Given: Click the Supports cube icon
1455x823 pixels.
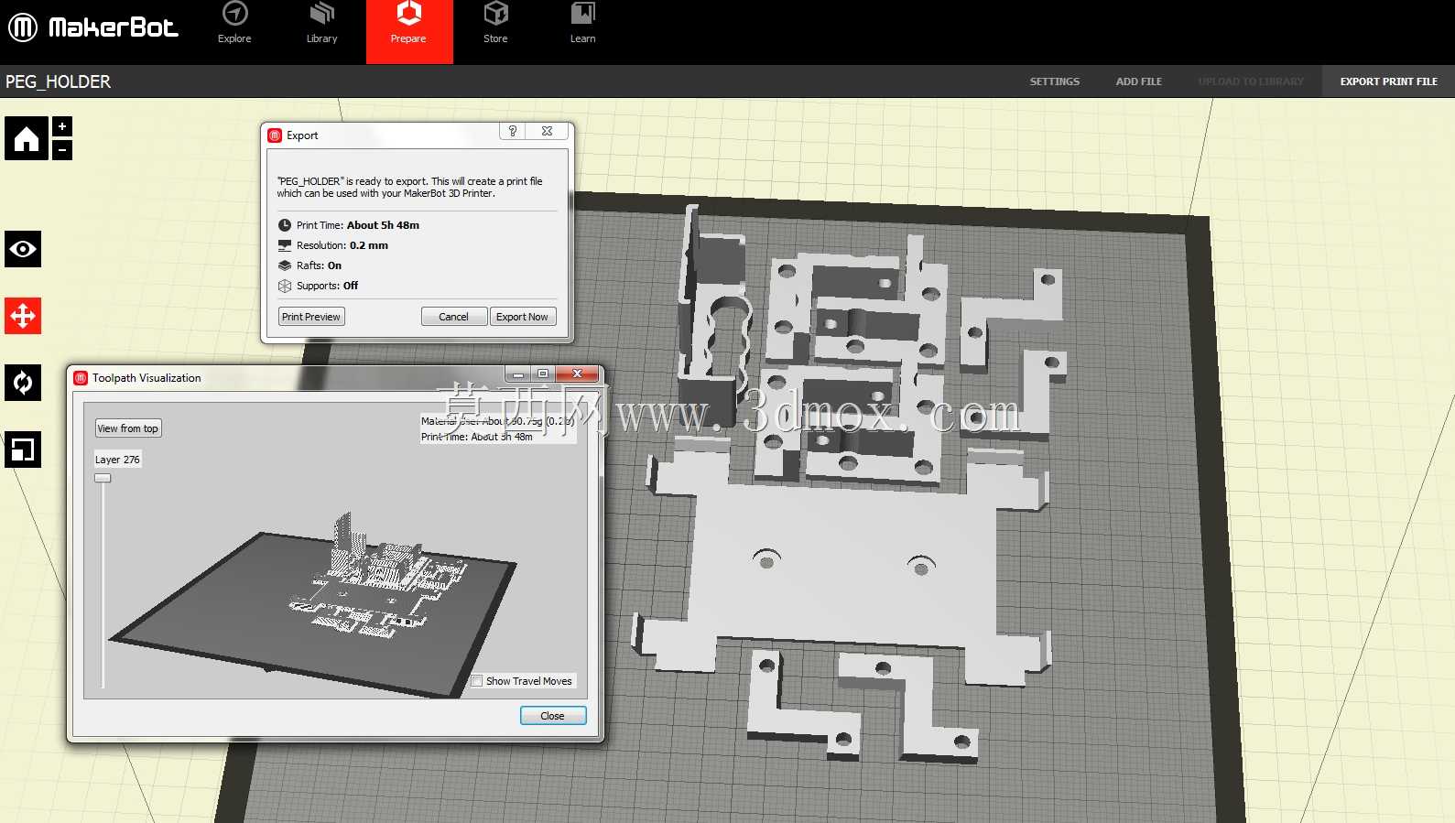Looking at the screenshot, I should [285, 286].
